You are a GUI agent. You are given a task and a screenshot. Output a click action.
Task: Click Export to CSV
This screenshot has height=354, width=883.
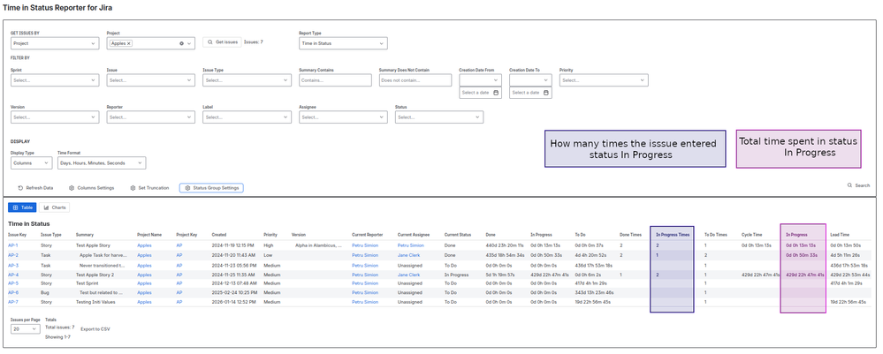click(x=95, y=328)
